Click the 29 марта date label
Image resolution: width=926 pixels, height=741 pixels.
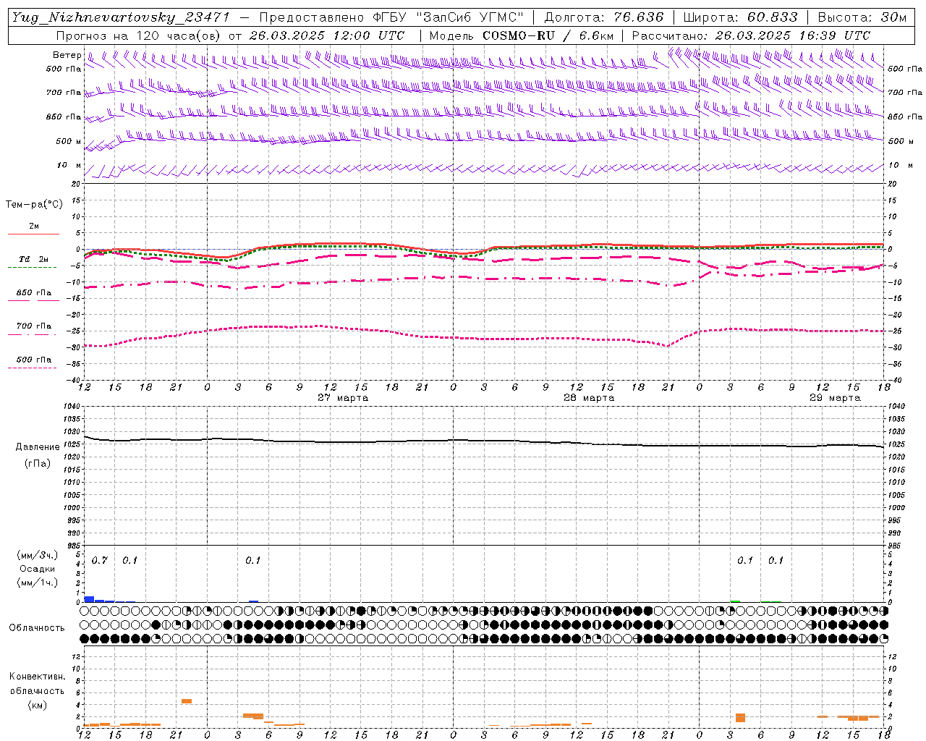click(835, 398)
